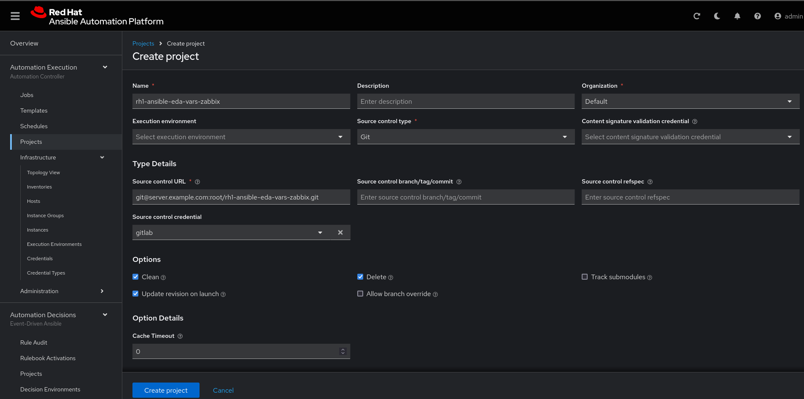Go to Decision Environments
This screenshot has width=804, height=399.
pos(50,389)
